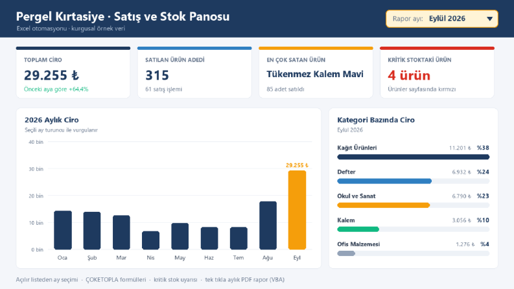
Task: Click the '6.932 ₺' value
Action: (461, 172)
